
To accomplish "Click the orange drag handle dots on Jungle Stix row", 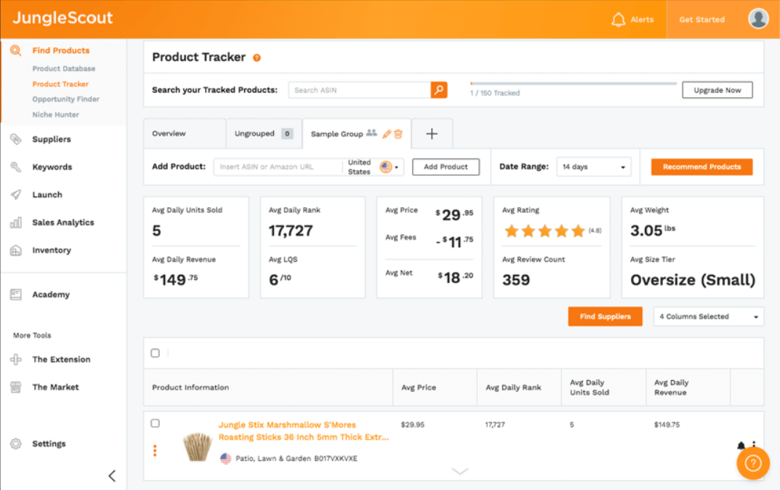I will point(156,451).
